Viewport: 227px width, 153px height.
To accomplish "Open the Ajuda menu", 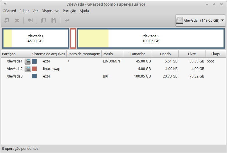I will 84,11.
